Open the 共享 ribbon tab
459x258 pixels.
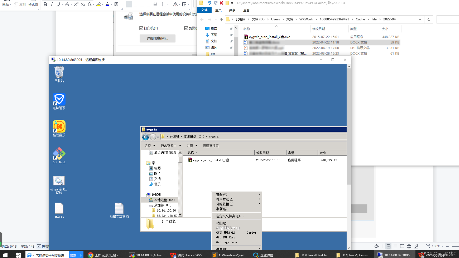tap(232, 10)
